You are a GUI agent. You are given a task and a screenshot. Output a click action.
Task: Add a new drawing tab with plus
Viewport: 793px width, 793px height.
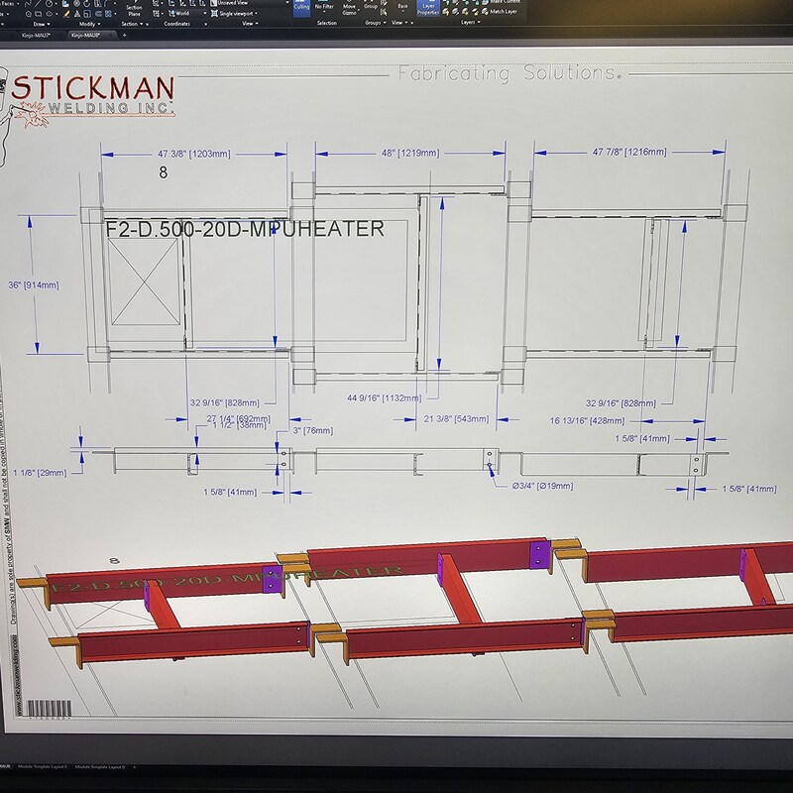(x=124, y=35)
